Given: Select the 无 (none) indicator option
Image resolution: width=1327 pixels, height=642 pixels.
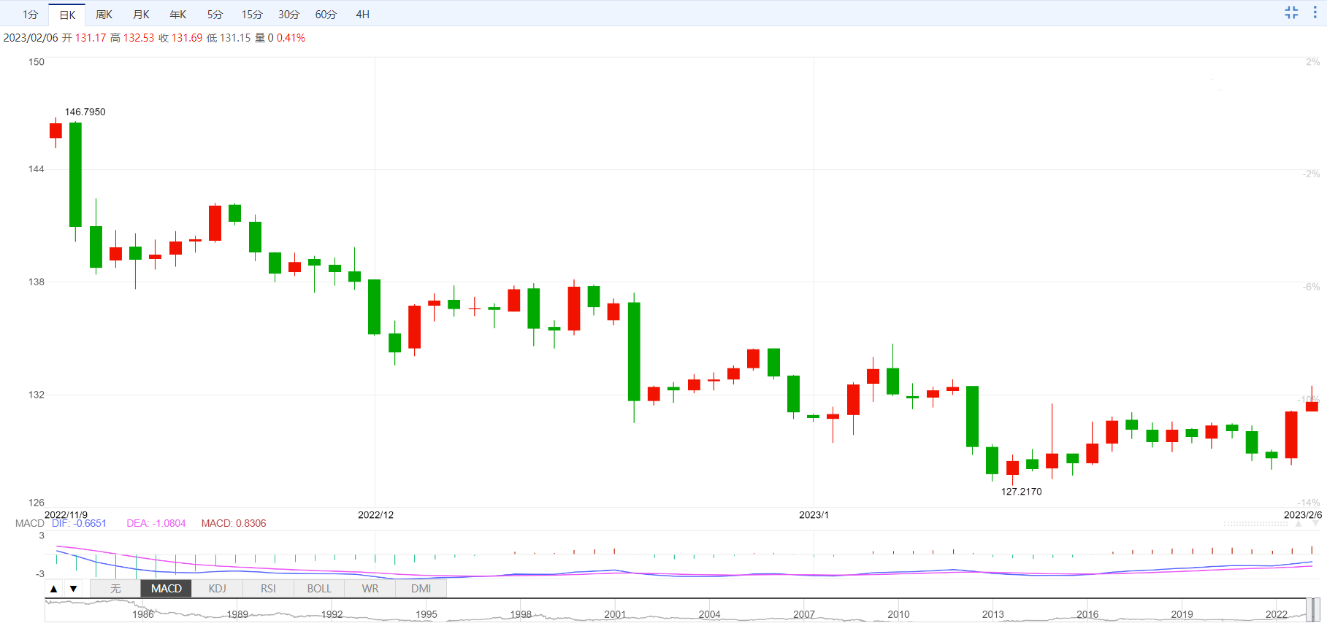Looking at the screenshot, I should [115, 589].
